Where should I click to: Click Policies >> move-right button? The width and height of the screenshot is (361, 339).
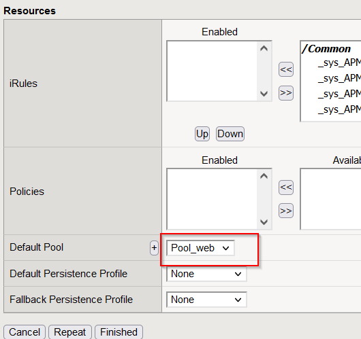coord(286,211)
